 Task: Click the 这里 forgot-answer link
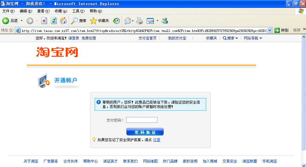156,140
